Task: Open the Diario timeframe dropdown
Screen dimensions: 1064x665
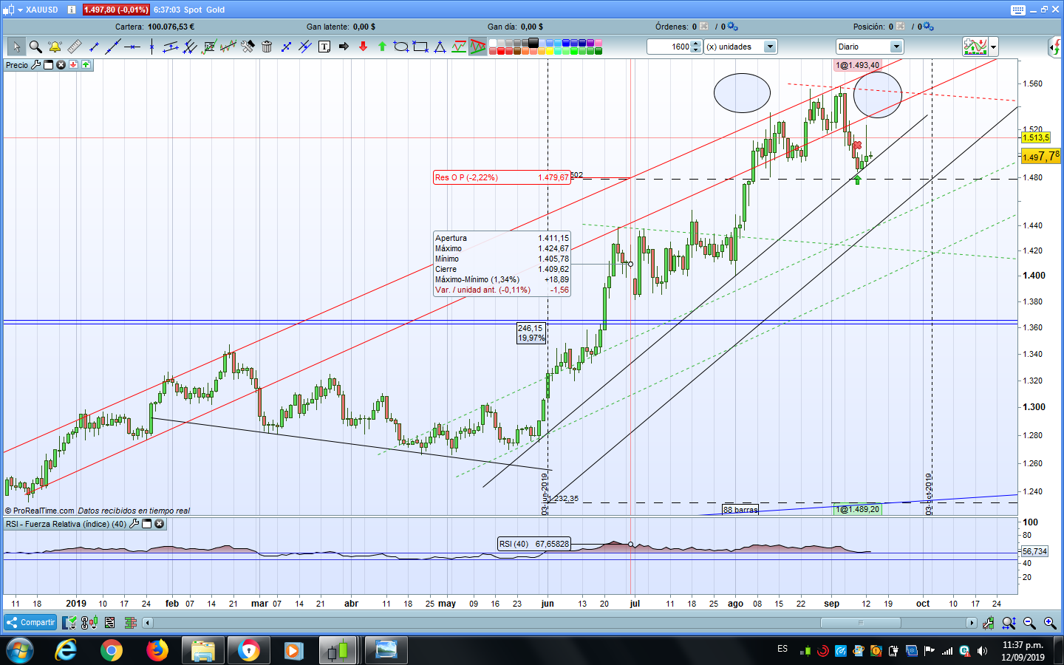Action: 896,47
